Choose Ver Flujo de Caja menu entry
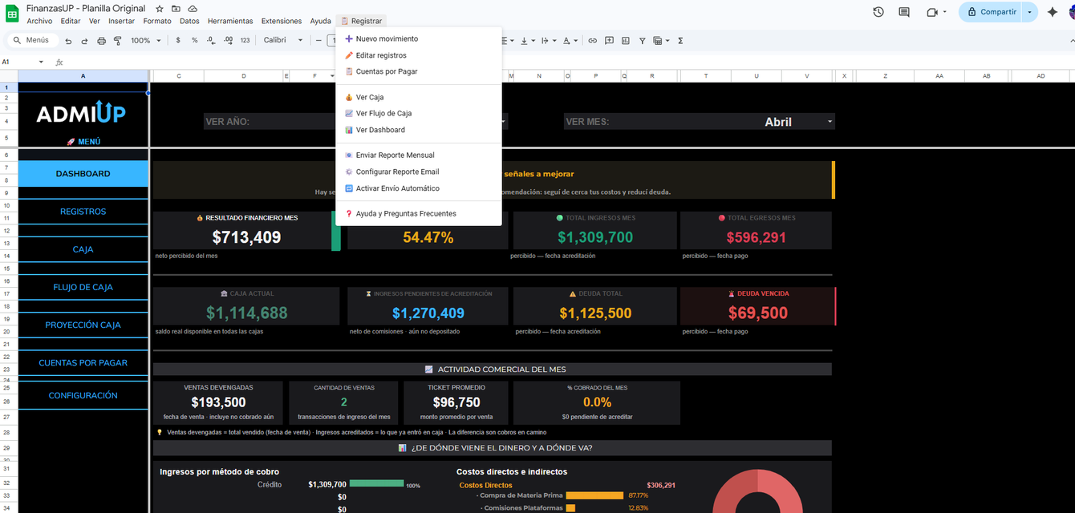Viewport: 1075px width, 513px height. coord(383,114)
